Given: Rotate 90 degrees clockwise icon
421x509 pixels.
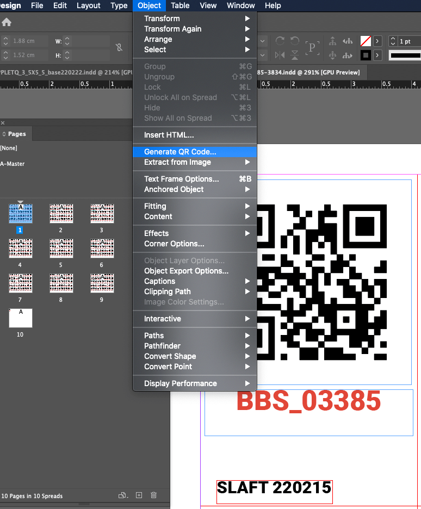Looking at the screenshot, I should pyautogui.click(x=280, y=41).
